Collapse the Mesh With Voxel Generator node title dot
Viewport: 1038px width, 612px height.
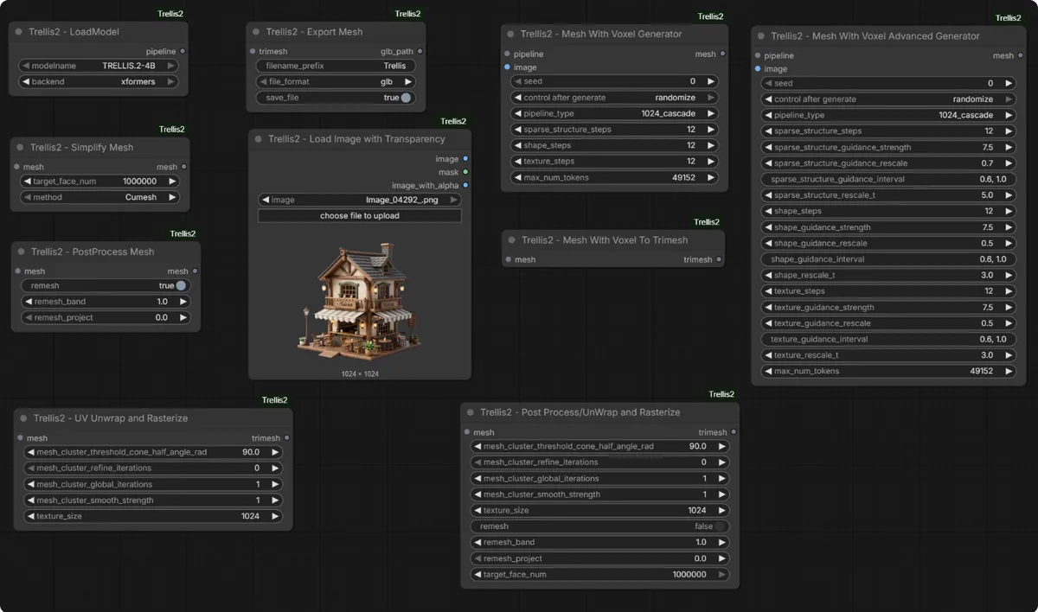[x=510, y=35]
